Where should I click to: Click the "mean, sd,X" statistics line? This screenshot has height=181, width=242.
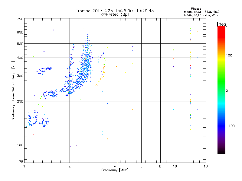tap(201, 15)
